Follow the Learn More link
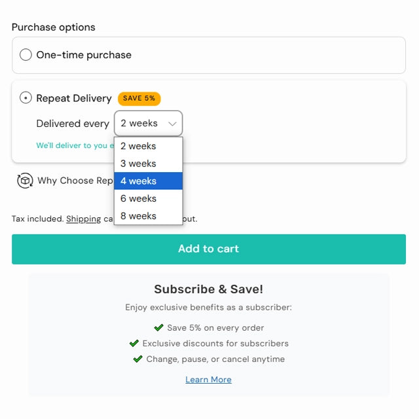The height and width of the screenshot is (419, 419). click(x=208, y=380)
